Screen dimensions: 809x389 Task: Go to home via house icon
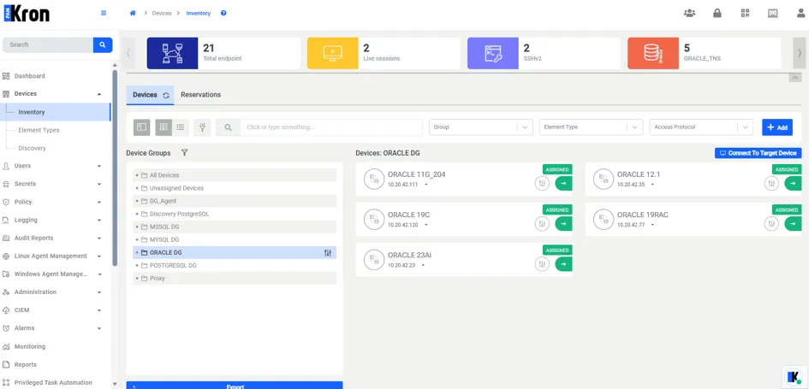[x=133, y=13]
